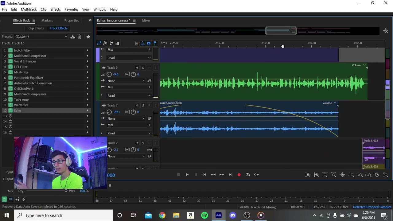This screenshot has height=221, width=393.
Task: Click the red Record button
Action: pos(239,175)
